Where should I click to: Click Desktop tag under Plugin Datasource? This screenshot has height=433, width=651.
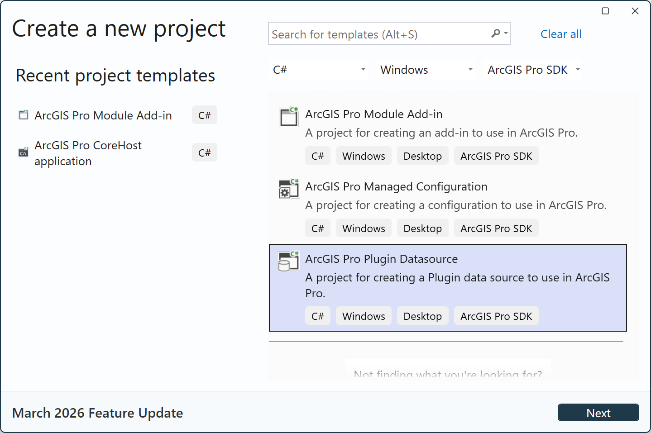click(x=422, y=316)
